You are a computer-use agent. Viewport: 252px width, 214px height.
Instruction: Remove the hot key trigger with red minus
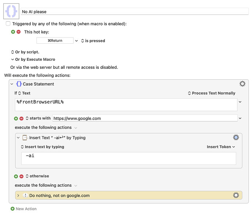point(19,32)
